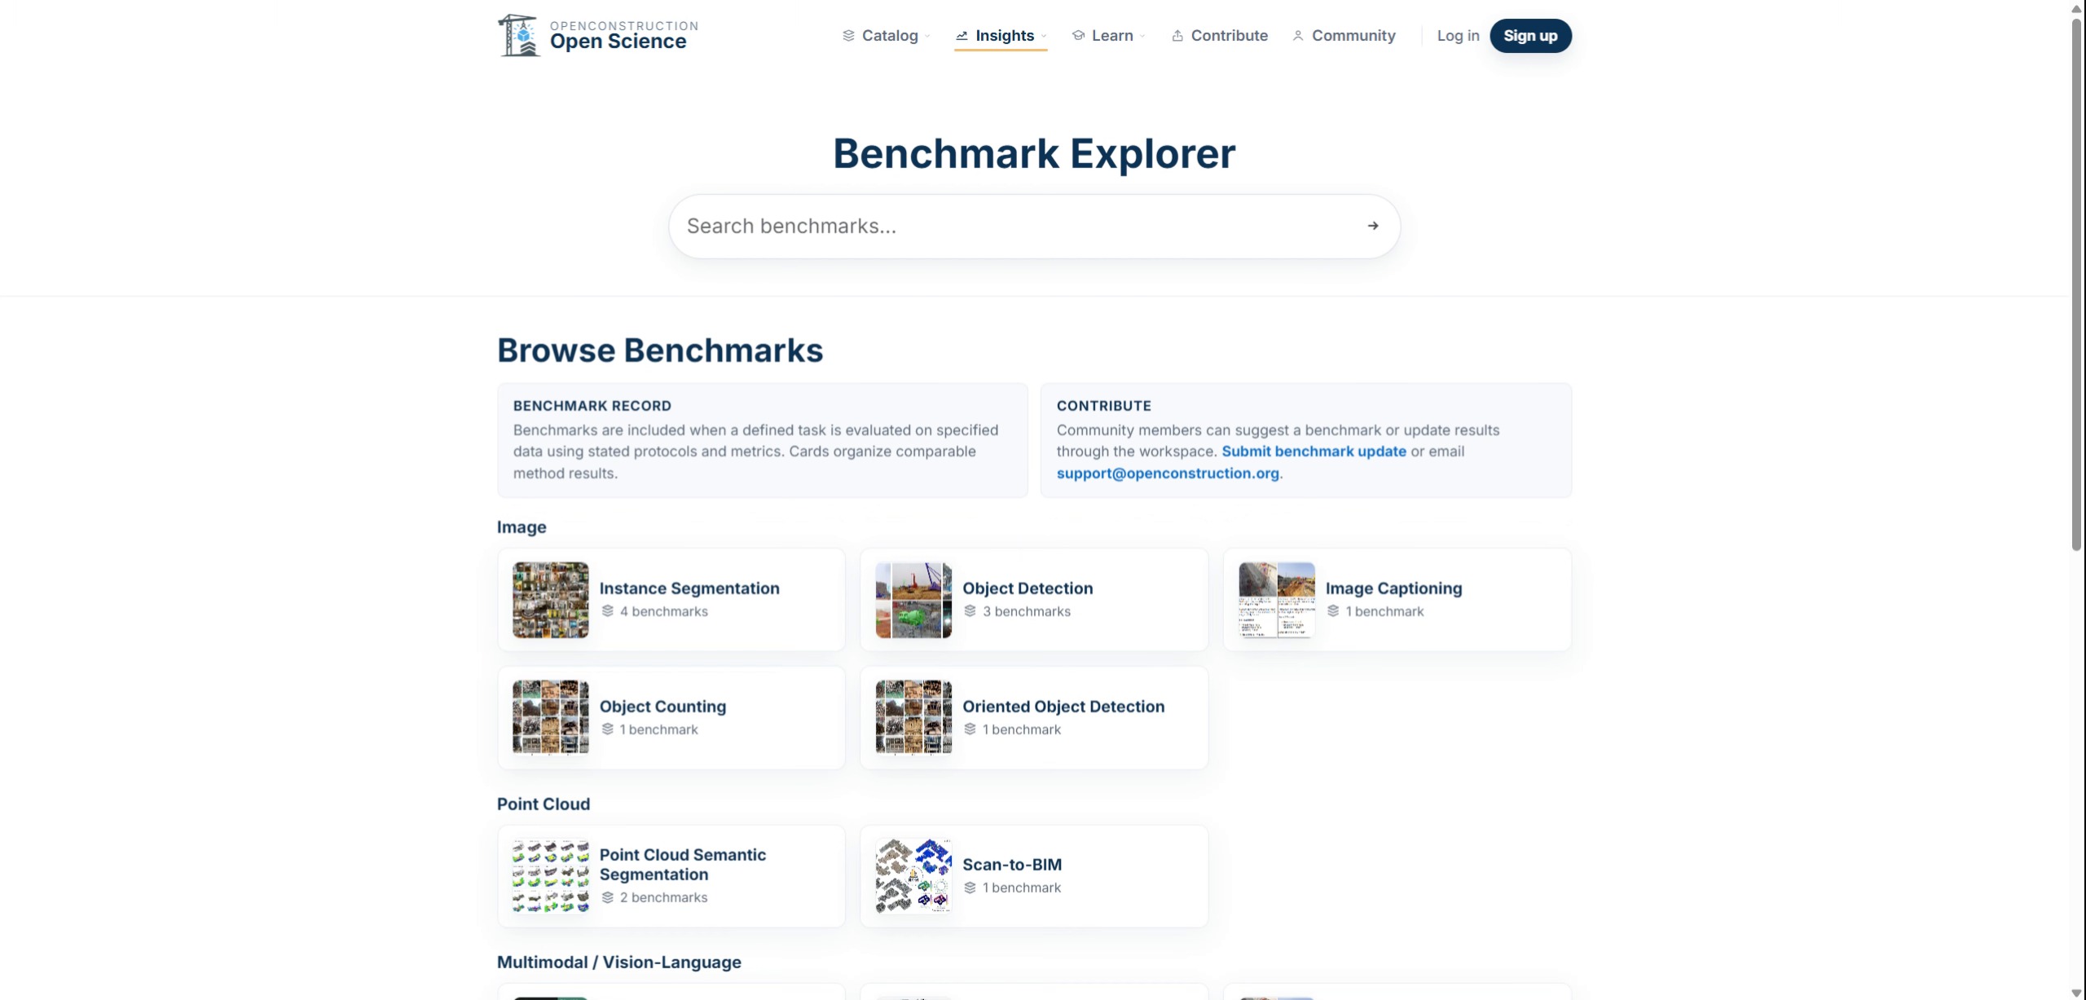Open the Catalog menu
The image size is (2086, 1000).
coord(887,36)
